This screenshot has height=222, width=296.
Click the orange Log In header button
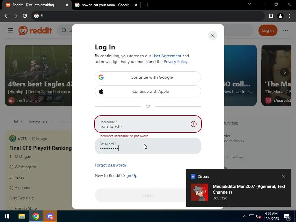click(x=268, y=30)
